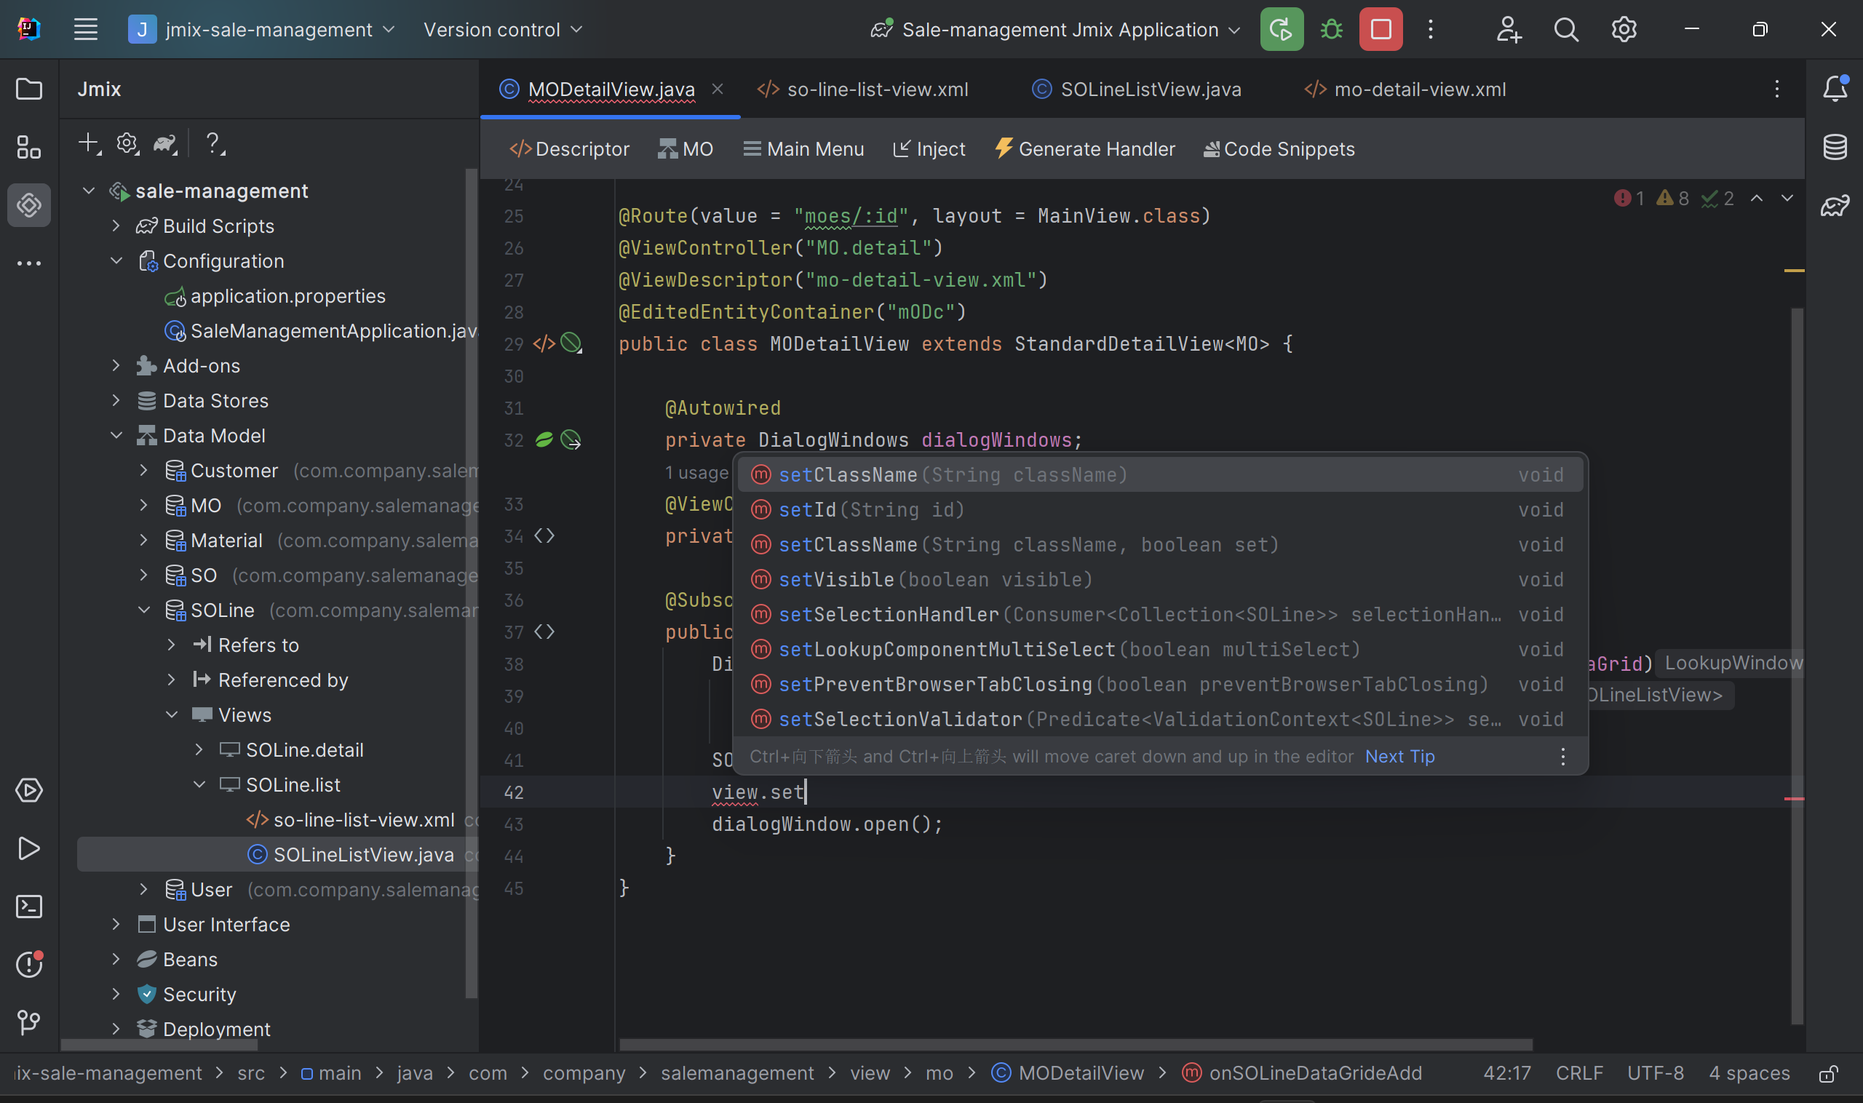Switch to mo-detail-view.xml tab

(x=1405, y=89)
